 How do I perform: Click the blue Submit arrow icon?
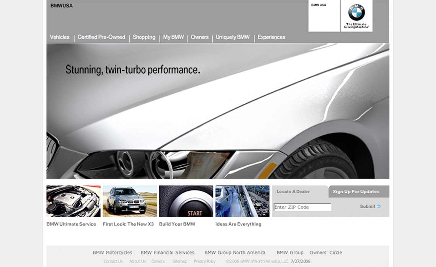point(379,206)
